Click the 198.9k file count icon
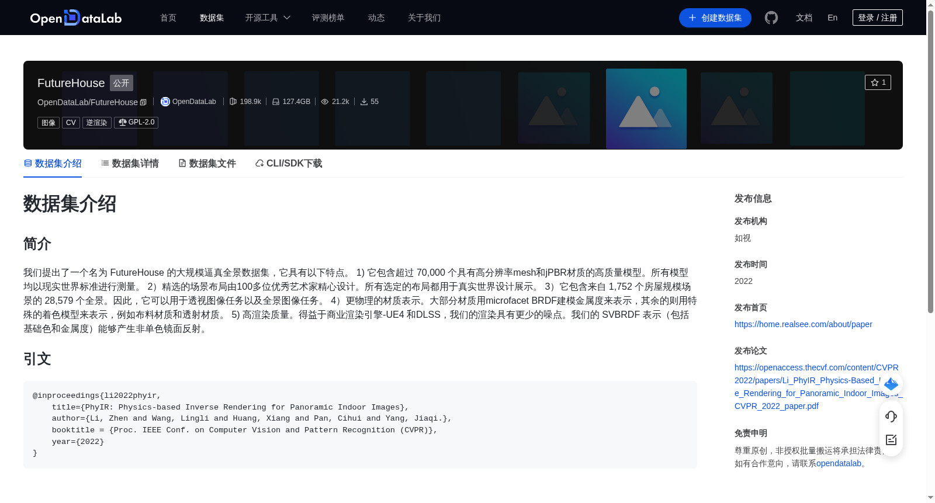 click(x=233, y=102)
